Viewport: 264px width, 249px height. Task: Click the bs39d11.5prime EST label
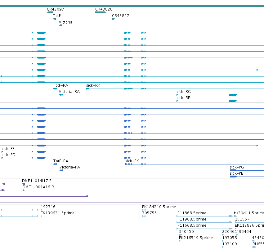pos(249,213)
